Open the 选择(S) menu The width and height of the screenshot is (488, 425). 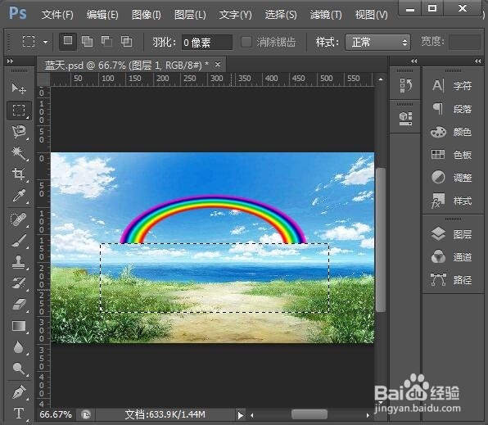click(281, 15)
